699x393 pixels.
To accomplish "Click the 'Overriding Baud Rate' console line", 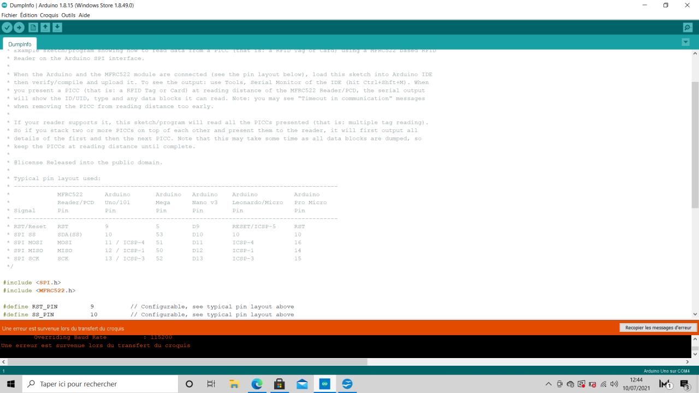I will [103, 337].
